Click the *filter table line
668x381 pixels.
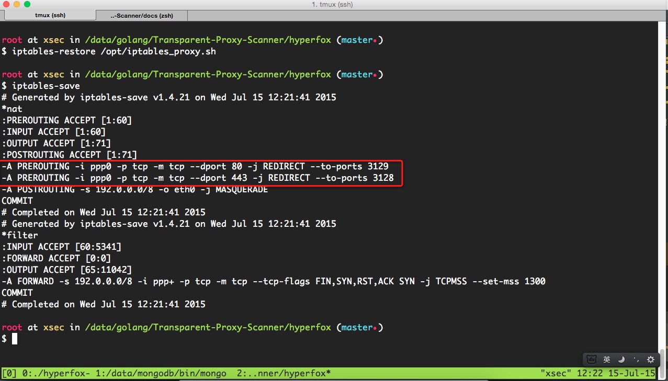(x=20, y=235)
